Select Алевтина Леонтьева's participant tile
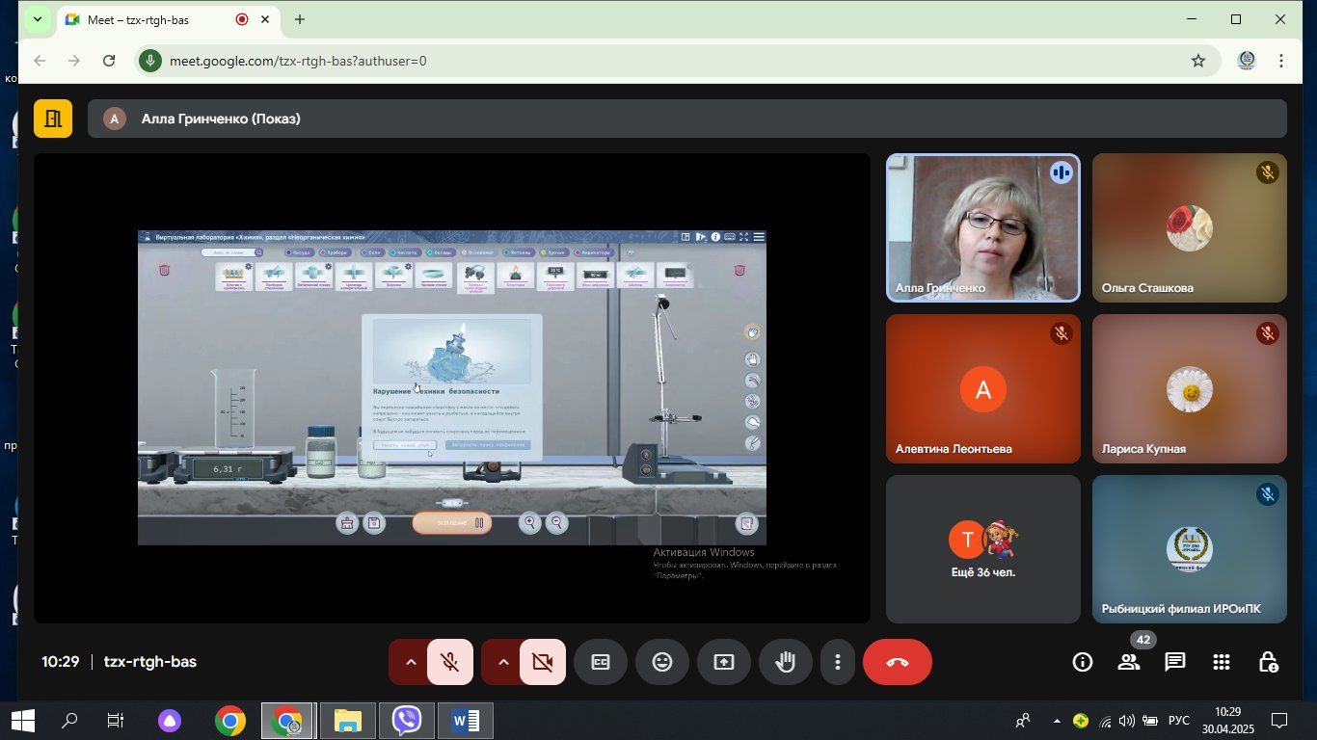 983,389
